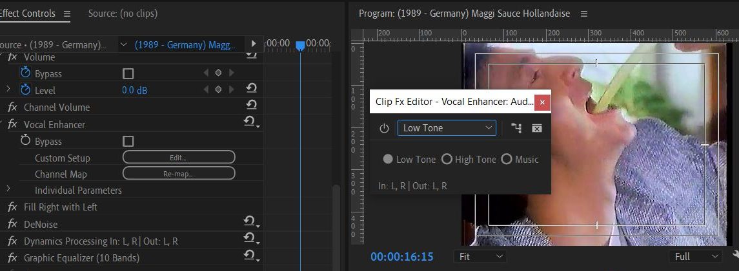The image size is (739, 271).
Task: Reset the Graphic Equalizer effect
Action: coord(250,256)
